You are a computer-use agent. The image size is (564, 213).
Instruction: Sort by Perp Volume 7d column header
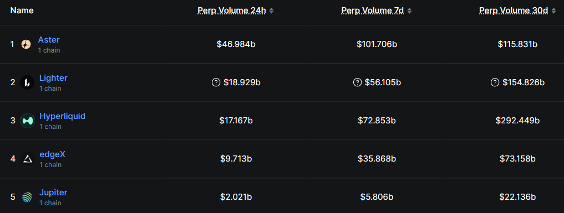click(x=373, y=11)
